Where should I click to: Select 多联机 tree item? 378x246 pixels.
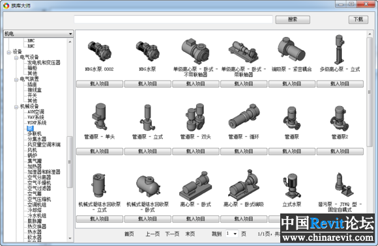click(35, 133)
